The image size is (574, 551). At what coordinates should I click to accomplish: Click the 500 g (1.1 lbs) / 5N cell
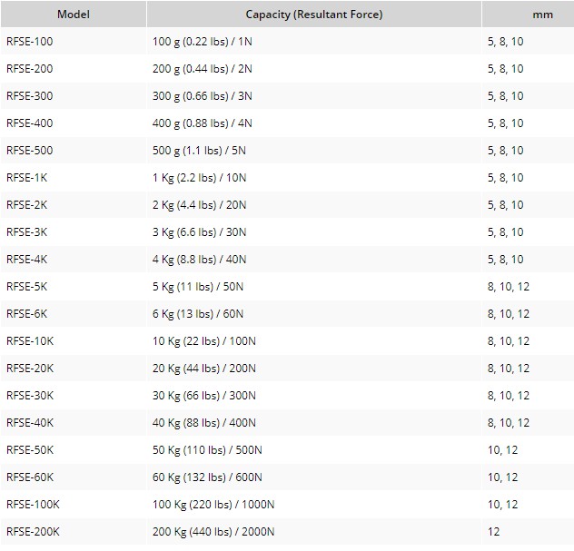pos(196,151)
